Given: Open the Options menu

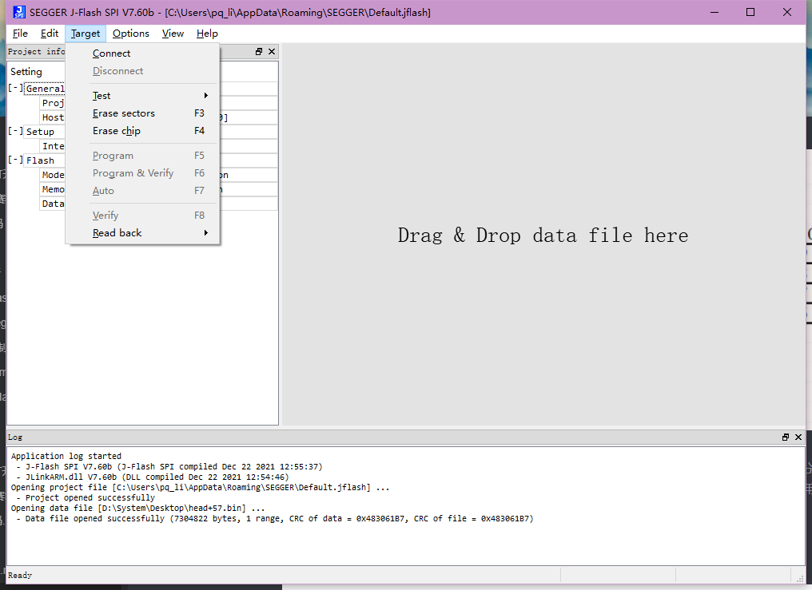Looking at the screenshot, I should 131,34.
